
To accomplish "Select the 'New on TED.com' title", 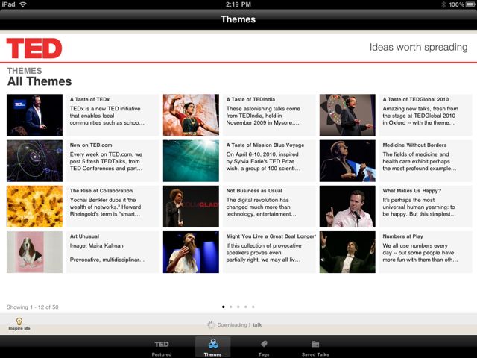I will 91,145.
